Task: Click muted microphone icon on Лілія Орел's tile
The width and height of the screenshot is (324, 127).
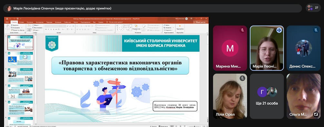Action: click(242, 78)
